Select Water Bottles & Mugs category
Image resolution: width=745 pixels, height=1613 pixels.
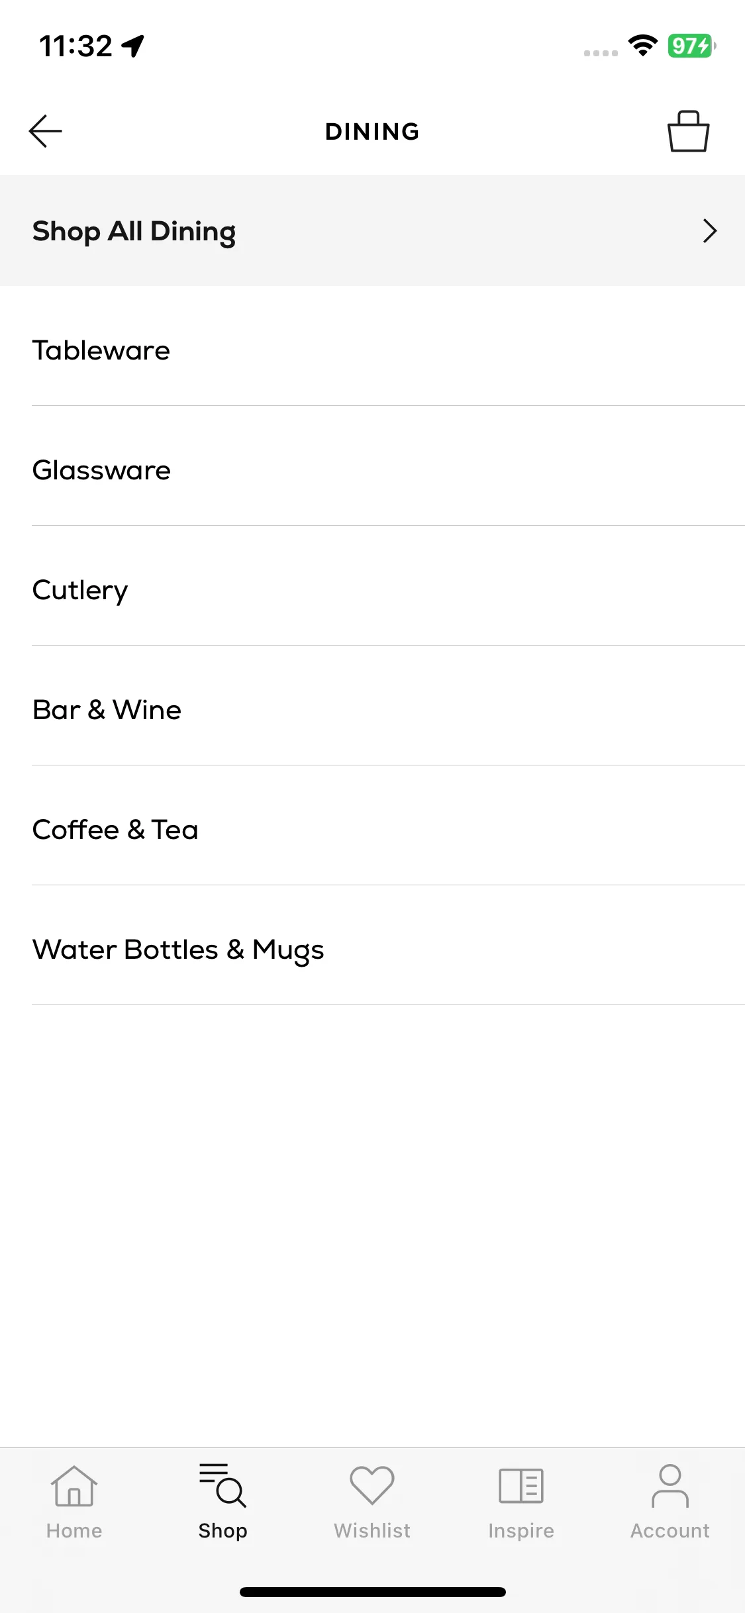(x=372, y=950)
